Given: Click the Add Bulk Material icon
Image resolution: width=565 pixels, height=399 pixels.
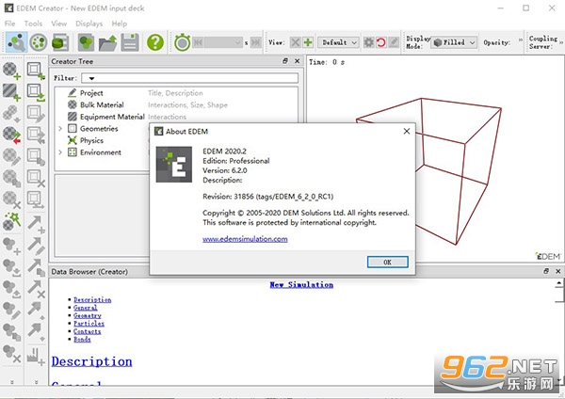Looking at the screenshot, I should [12, 71].
